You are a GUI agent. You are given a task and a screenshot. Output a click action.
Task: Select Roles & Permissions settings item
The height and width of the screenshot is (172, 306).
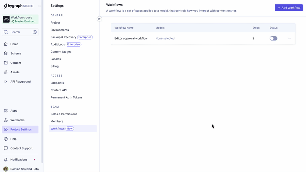pos(64,114)
